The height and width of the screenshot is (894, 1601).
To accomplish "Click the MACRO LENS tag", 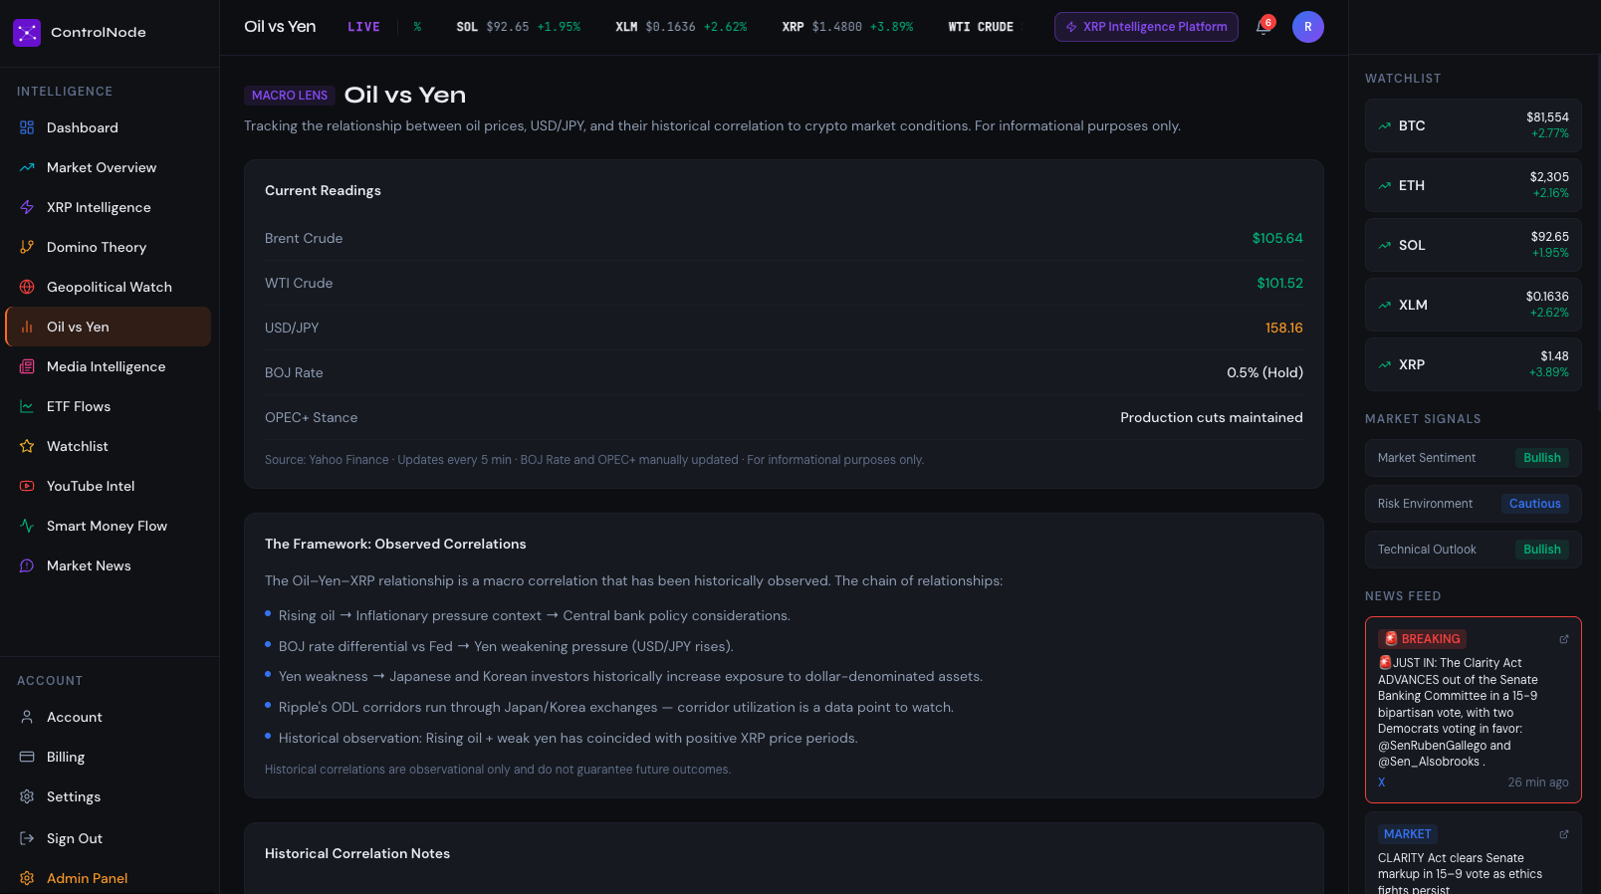I will click(289, 96).
